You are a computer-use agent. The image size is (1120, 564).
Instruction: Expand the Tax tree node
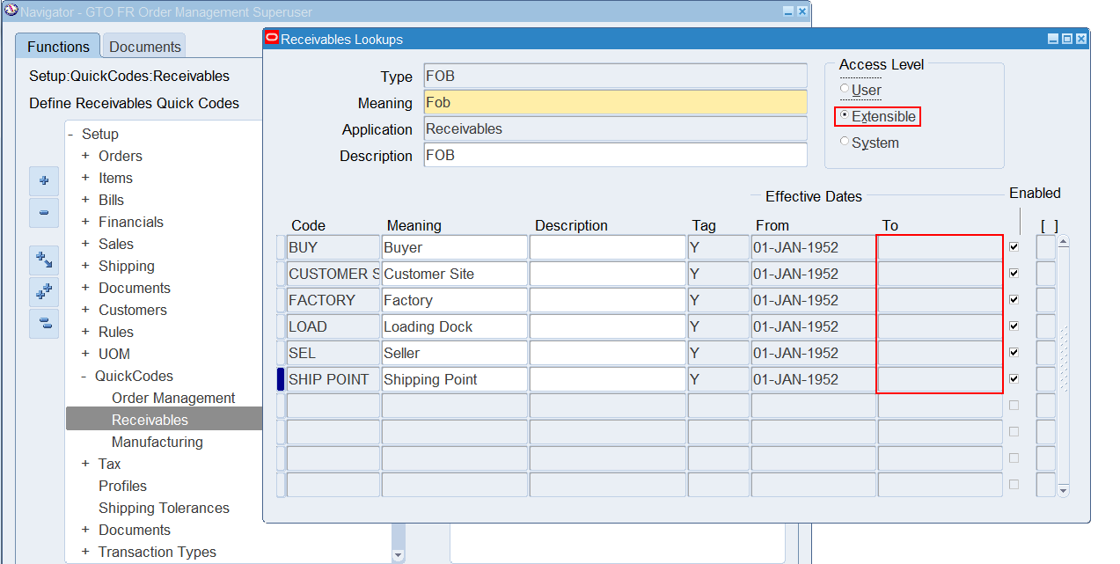coord(84,464)
